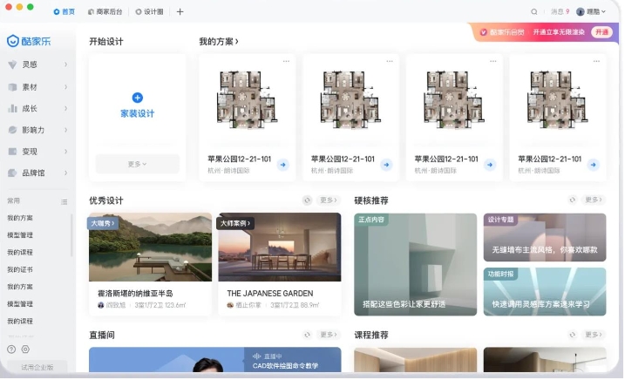Open the 灵感 sidebar menu

coord(37,64)
